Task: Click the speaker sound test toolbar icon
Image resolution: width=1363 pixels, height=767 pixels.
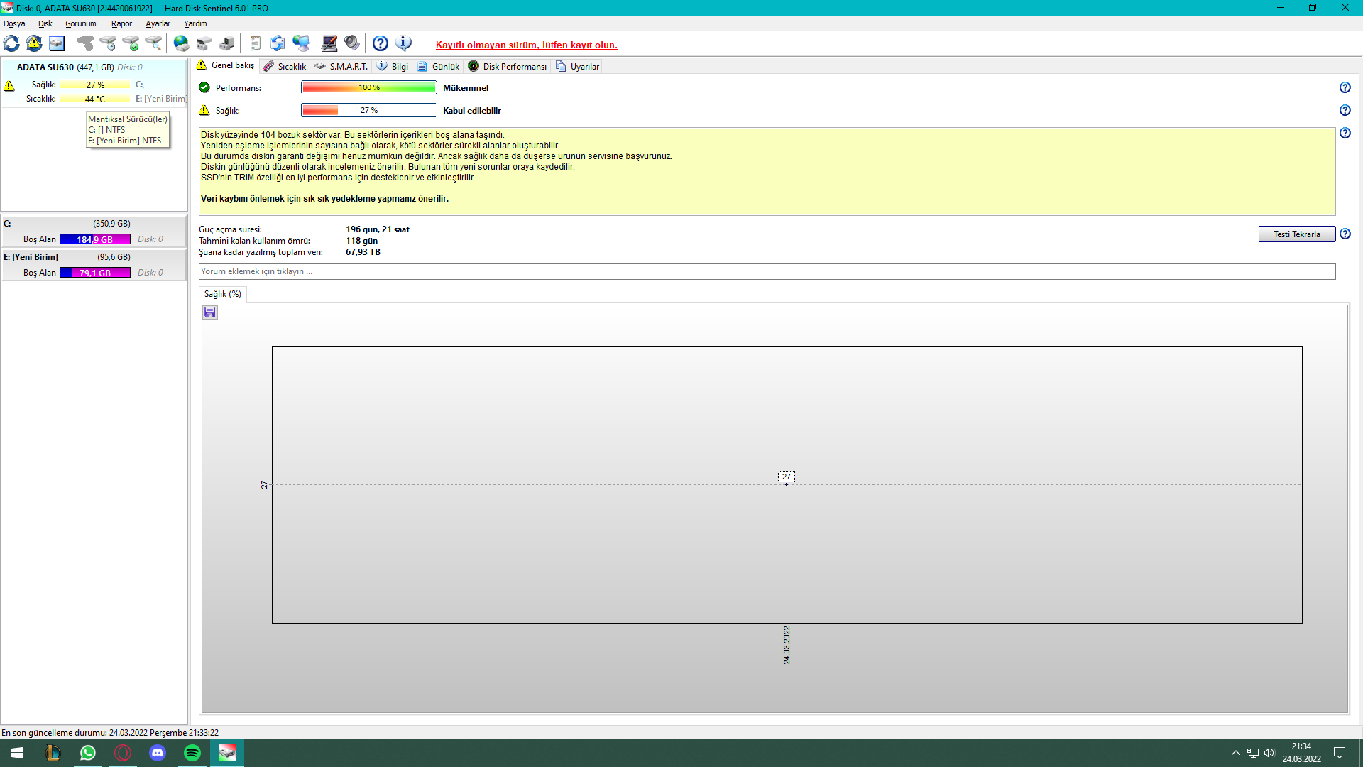Action: [352, 43]
